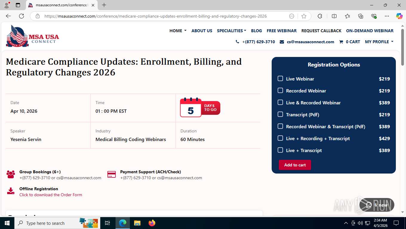Open File Explorer from taskbar
Image resolution: width=406 pixels, height=229 pixels.
click(137, 223)
